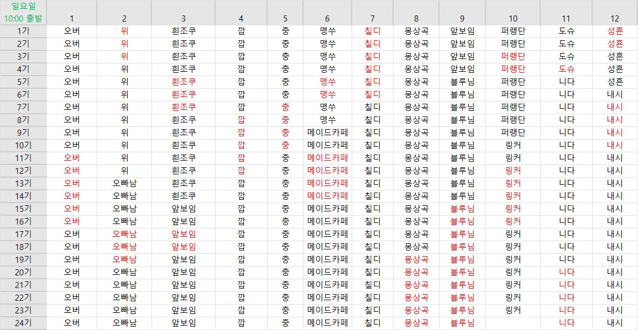Click 메이드카페 in row 9기
The height and width of the screenshot is (330, 638).
pyautogui.click(x=327, y=132)
